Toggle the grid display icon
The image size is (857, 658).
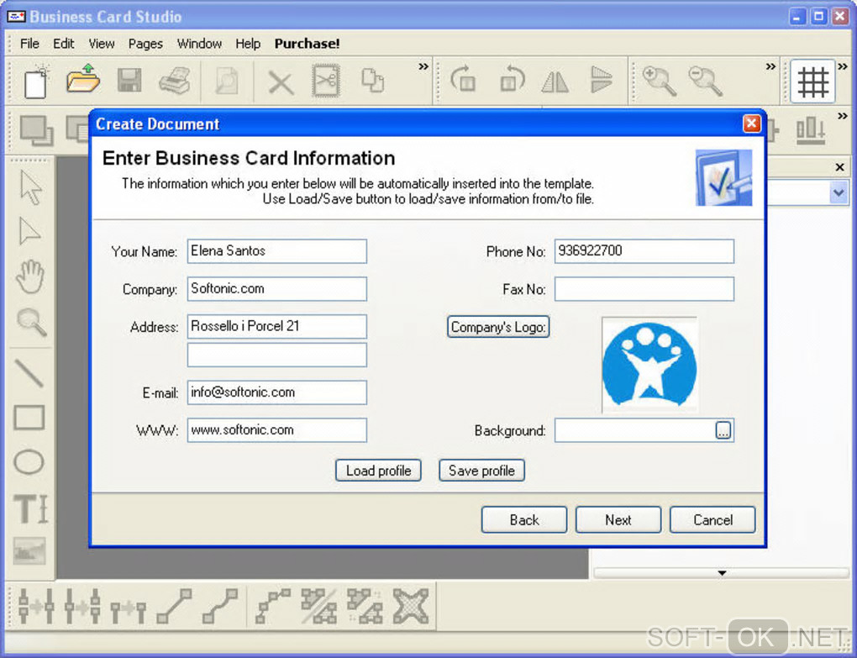click(x=812, y=82)
